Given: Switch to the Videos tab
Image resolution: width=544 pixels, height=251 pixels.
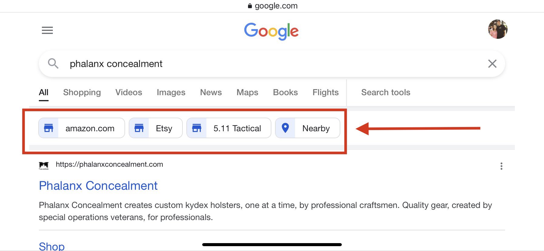Looking at the screenshot, I should click(129, 92).
